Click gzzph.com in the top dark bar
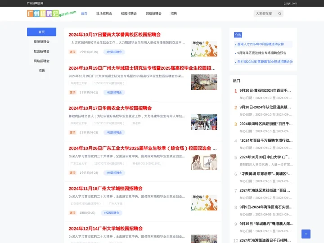The height and width of the screenshot is (243, 324). click(290, 3)
